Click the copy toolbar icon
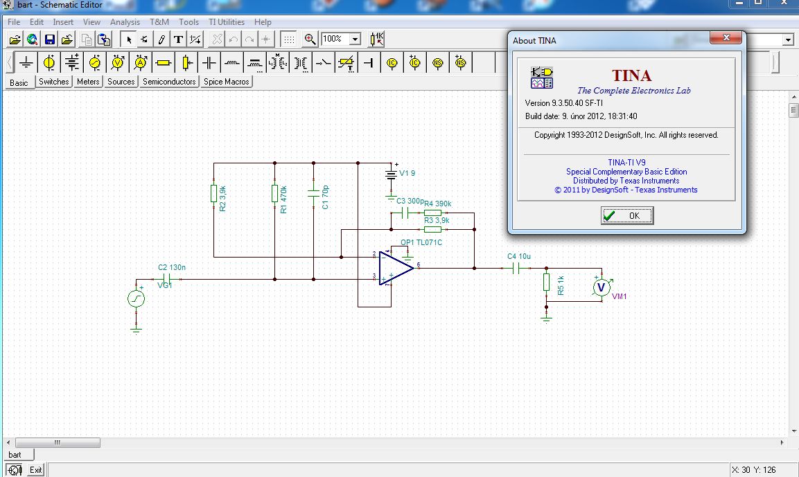 [87, 39]
